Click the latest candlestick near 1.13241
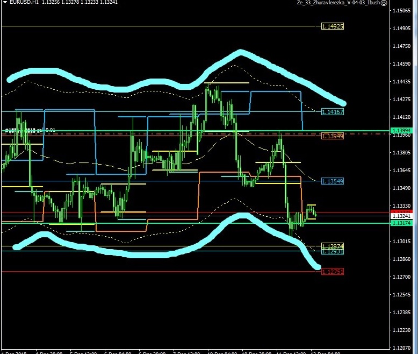 click(315, 214)
